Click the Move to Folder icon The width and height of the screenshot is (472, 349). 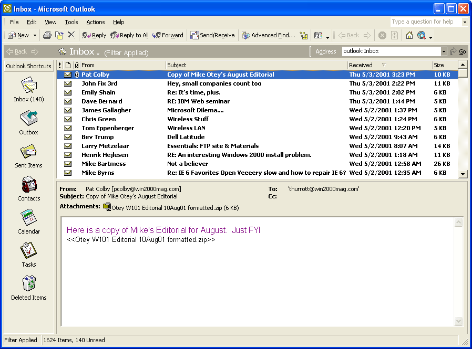(59, 35)
